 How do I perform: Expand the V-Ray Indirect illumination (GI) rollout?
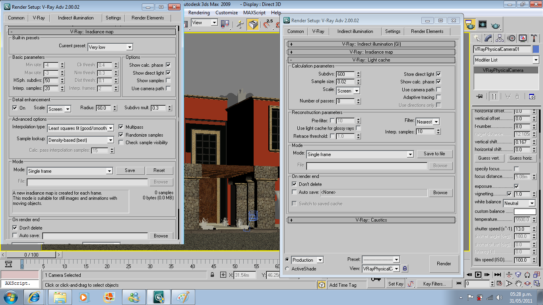[x=371, y=44]
